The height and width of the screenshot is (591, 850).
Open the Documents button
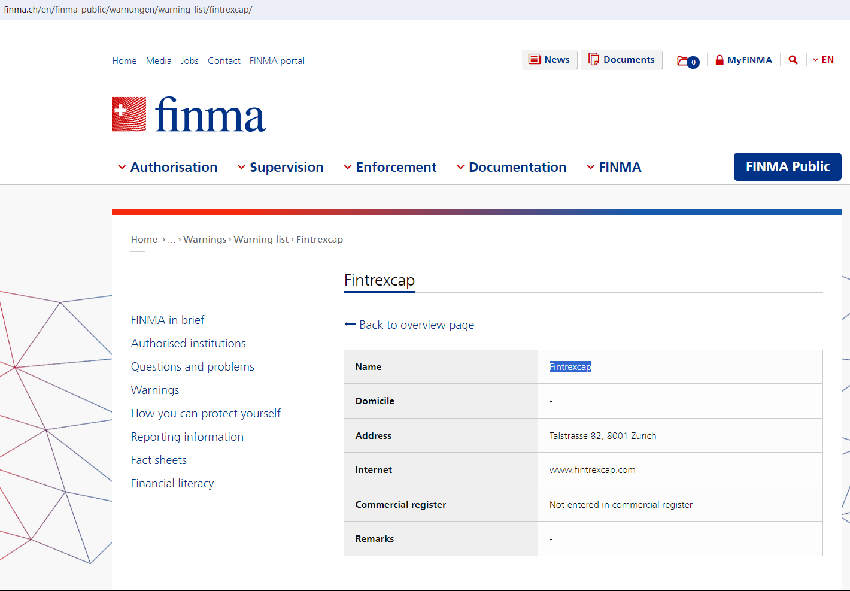[621, 60]
